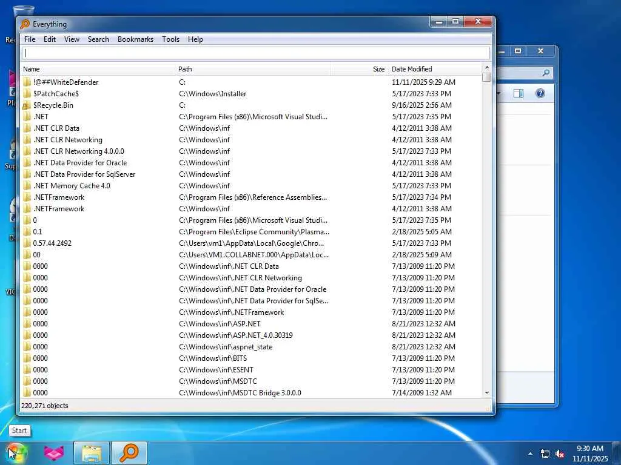Click the path C:\Windows\inf\ASP.NET_4.0.30319

tap(236, 335)
